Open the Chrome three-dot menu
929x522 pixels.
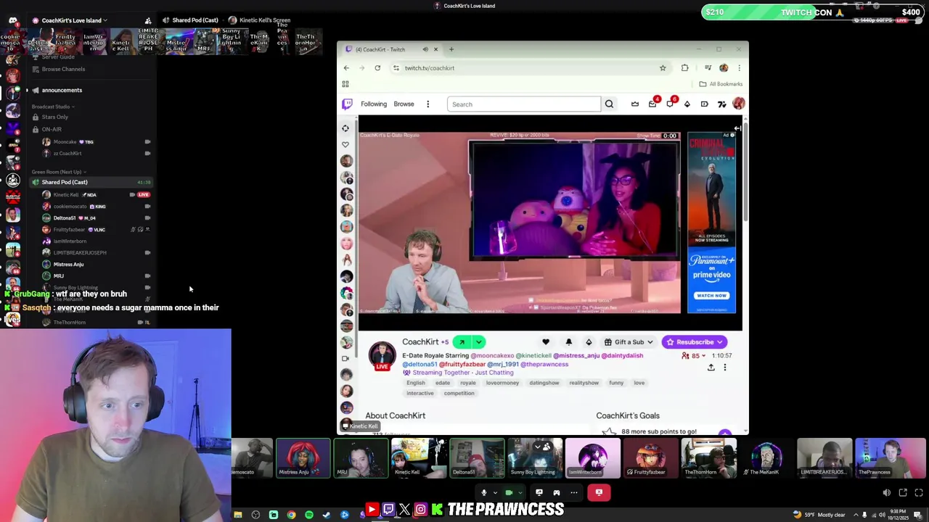click(739, 68)
